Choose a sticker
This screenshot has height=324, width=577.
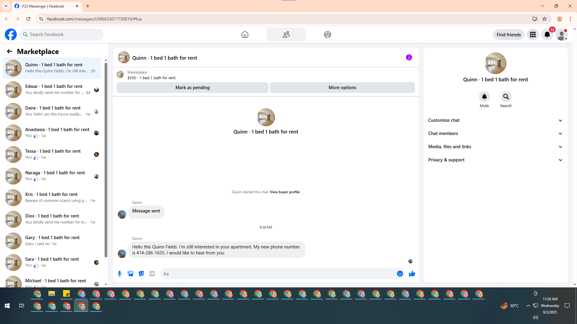click(141, 274)
